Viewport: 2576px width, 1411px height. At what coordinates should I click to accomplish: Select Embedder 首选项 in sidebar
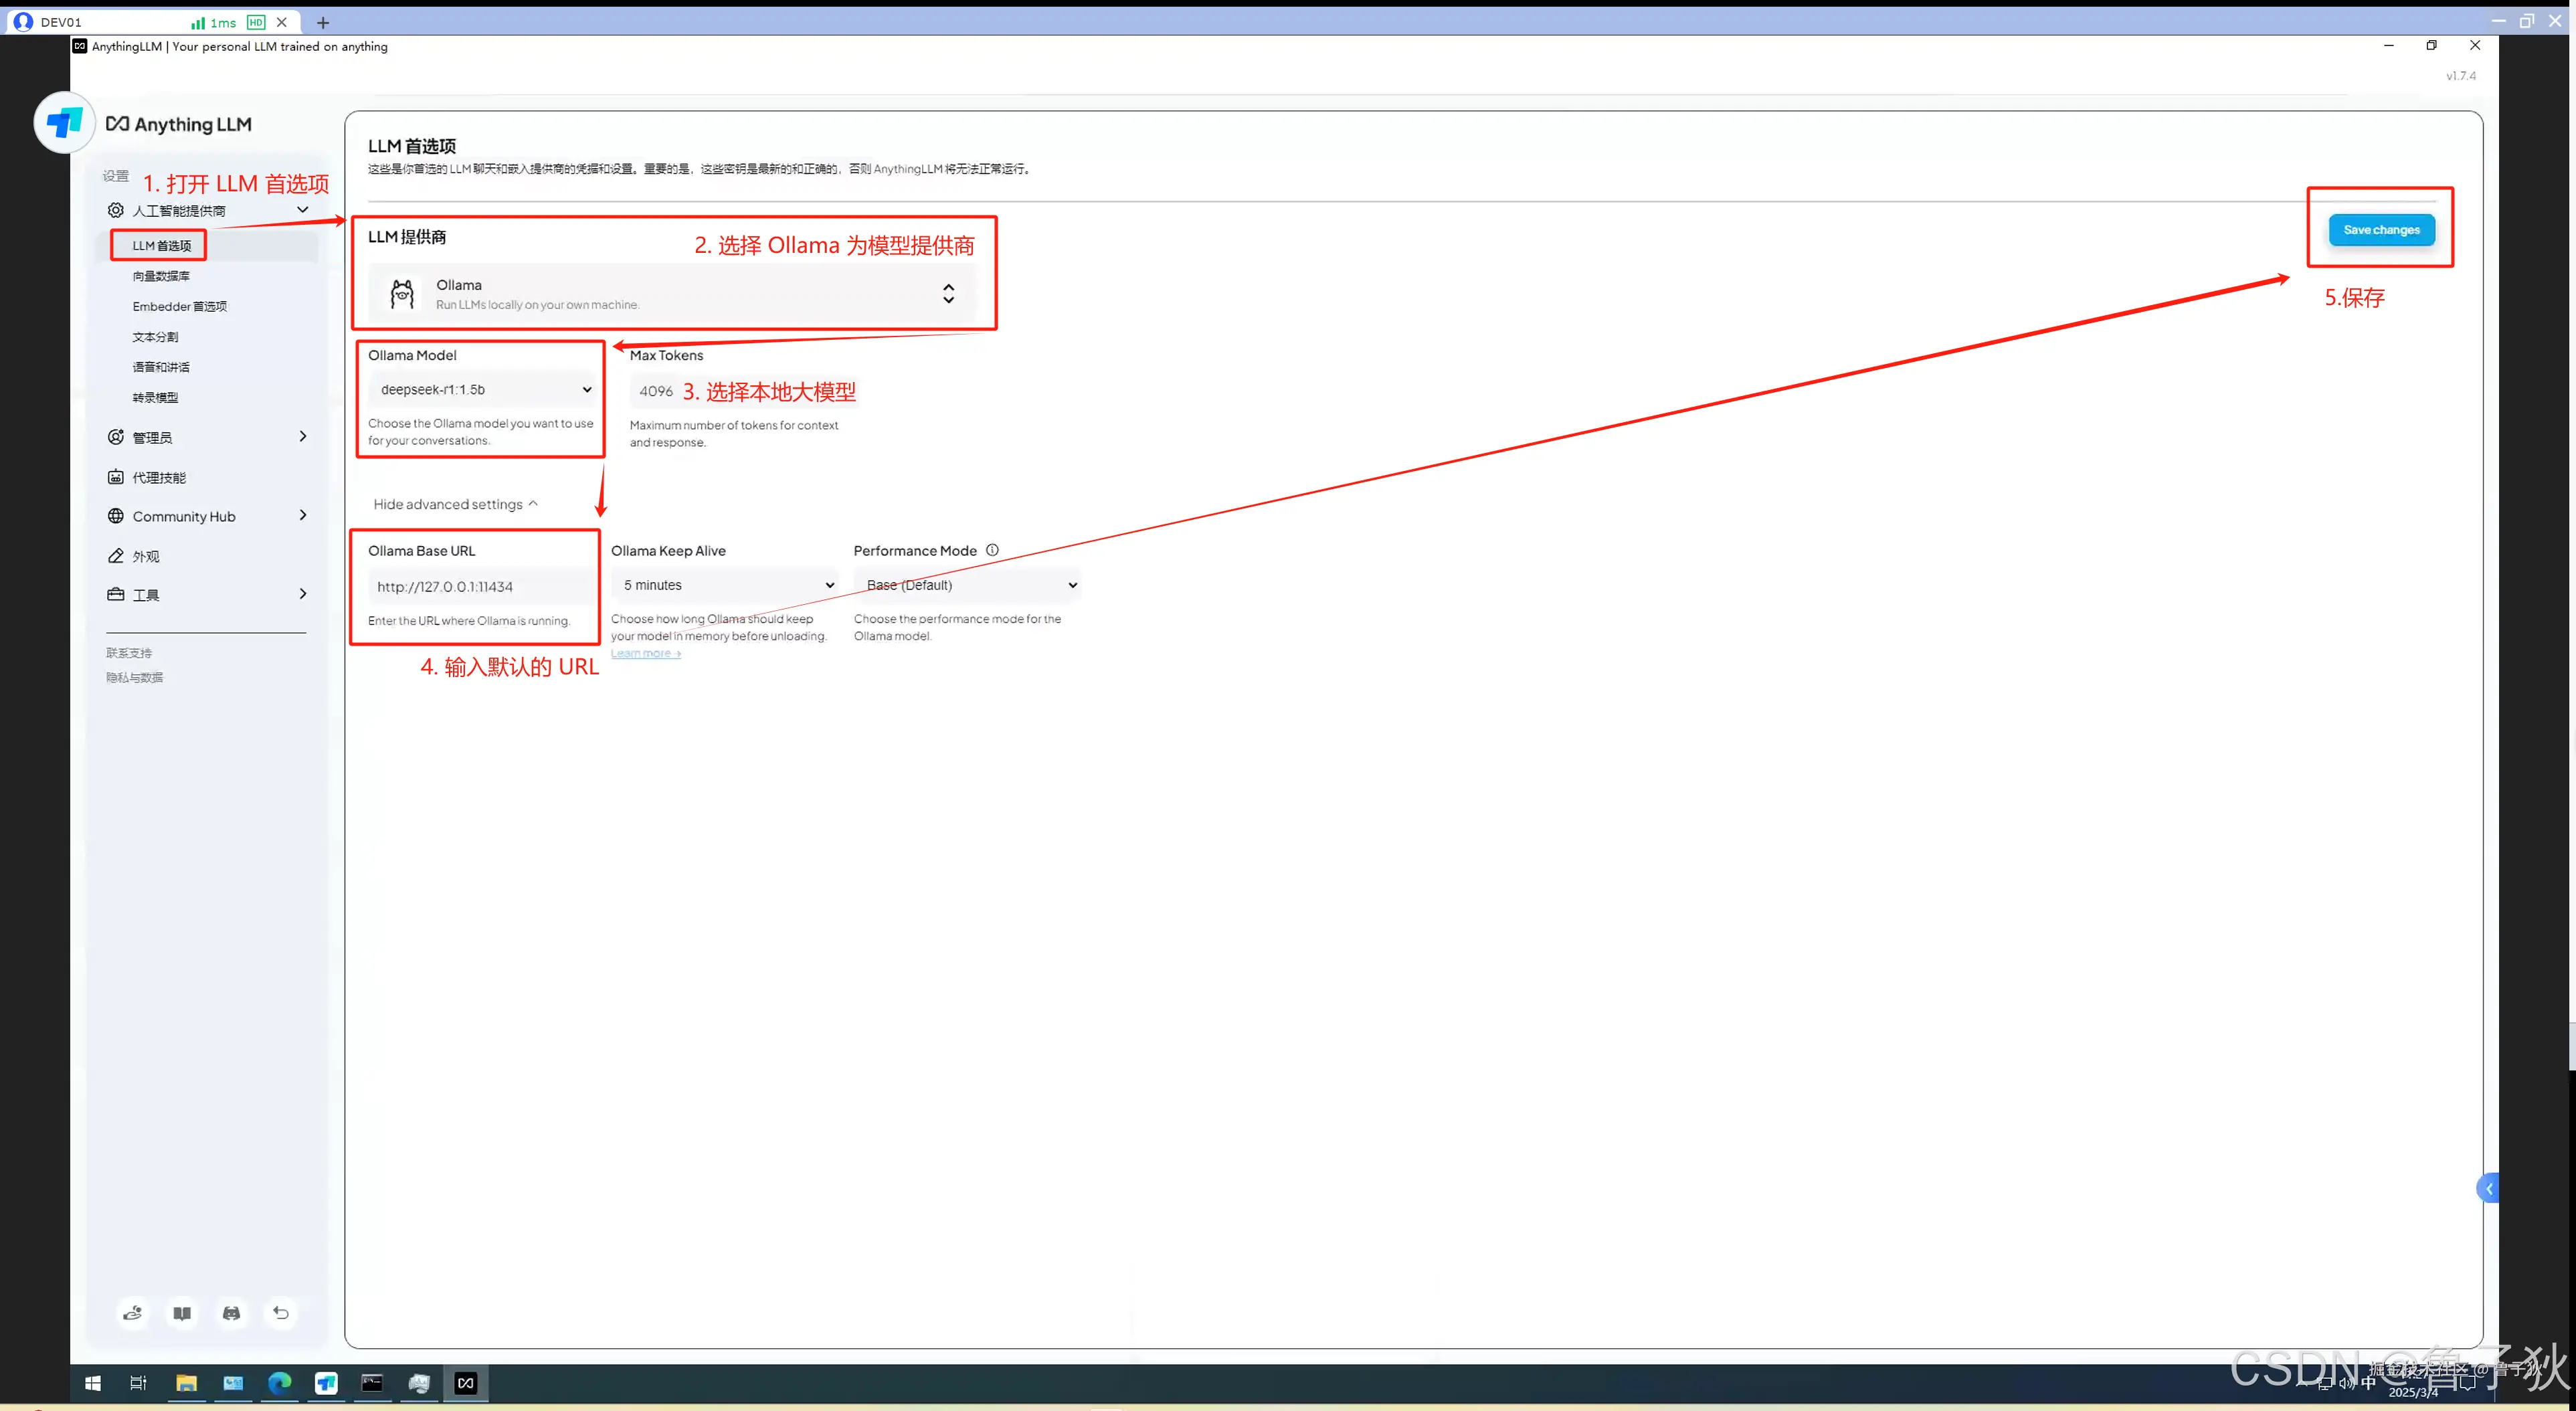coord(180,306)
